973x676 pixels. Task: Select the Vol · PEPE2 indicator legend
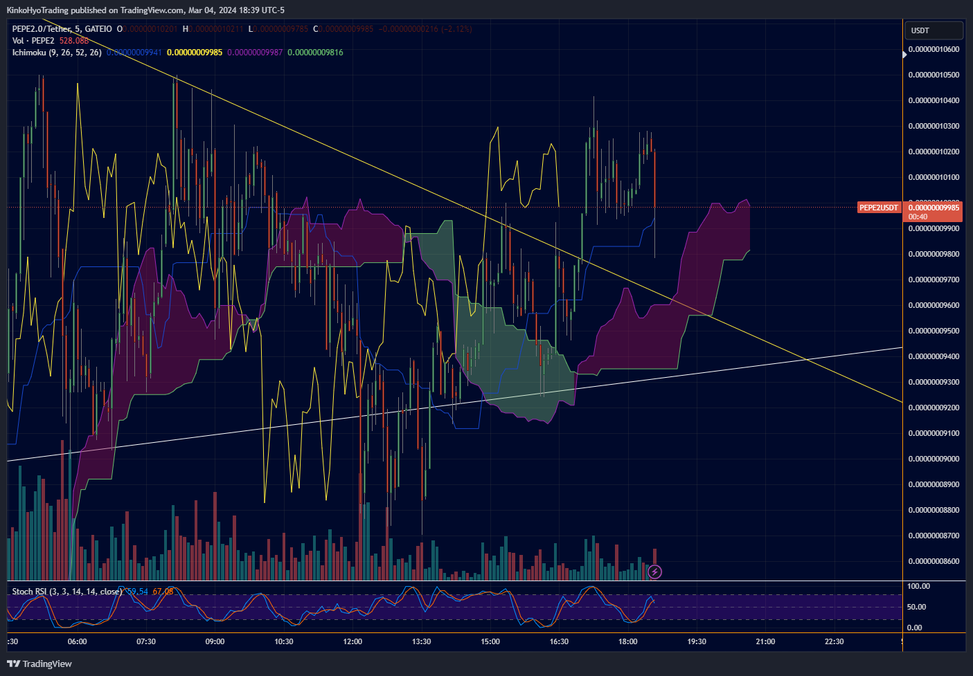[33, 41]
